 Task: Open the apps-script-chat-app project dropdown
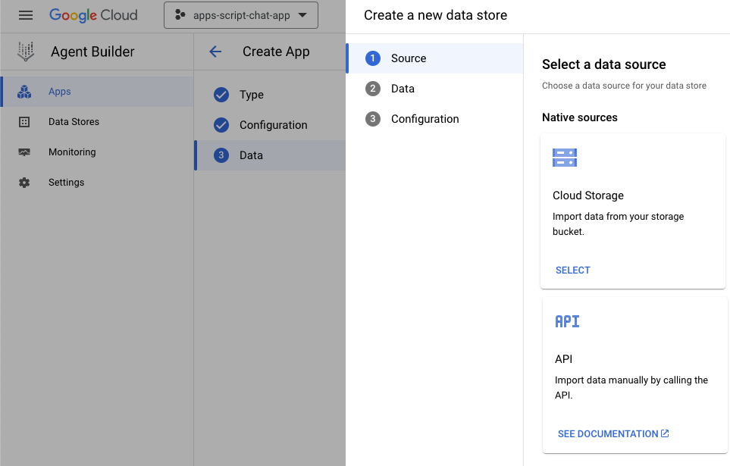coord(241,15)
